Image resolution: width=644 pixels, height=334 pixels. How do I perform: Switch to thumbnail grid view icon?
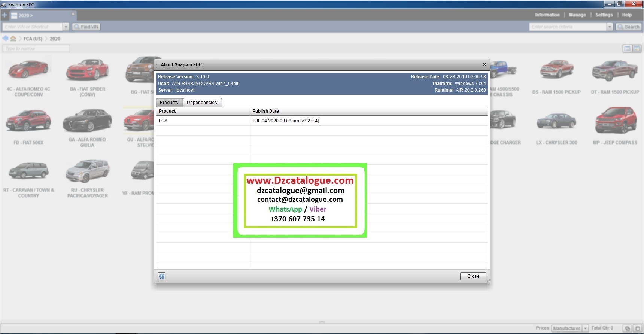(637, 49)
